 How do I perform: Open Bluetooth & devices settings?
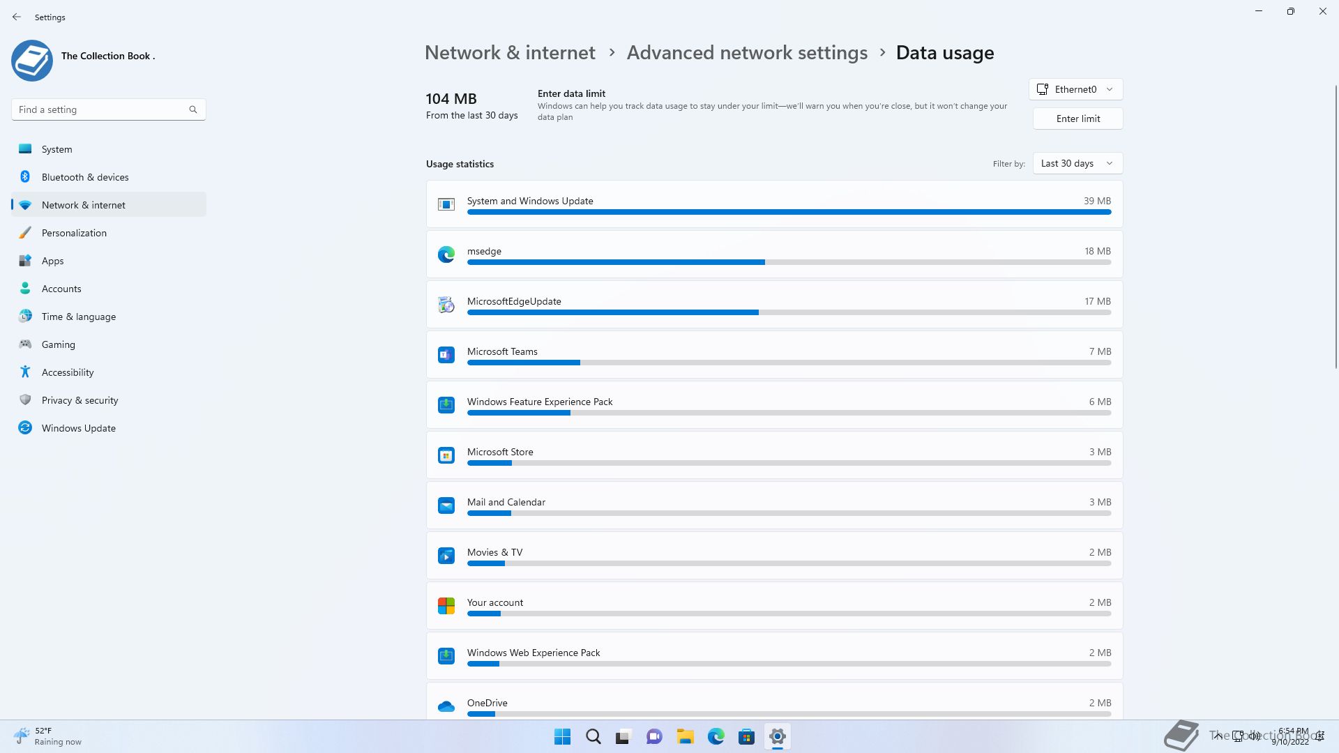(109, 177)
